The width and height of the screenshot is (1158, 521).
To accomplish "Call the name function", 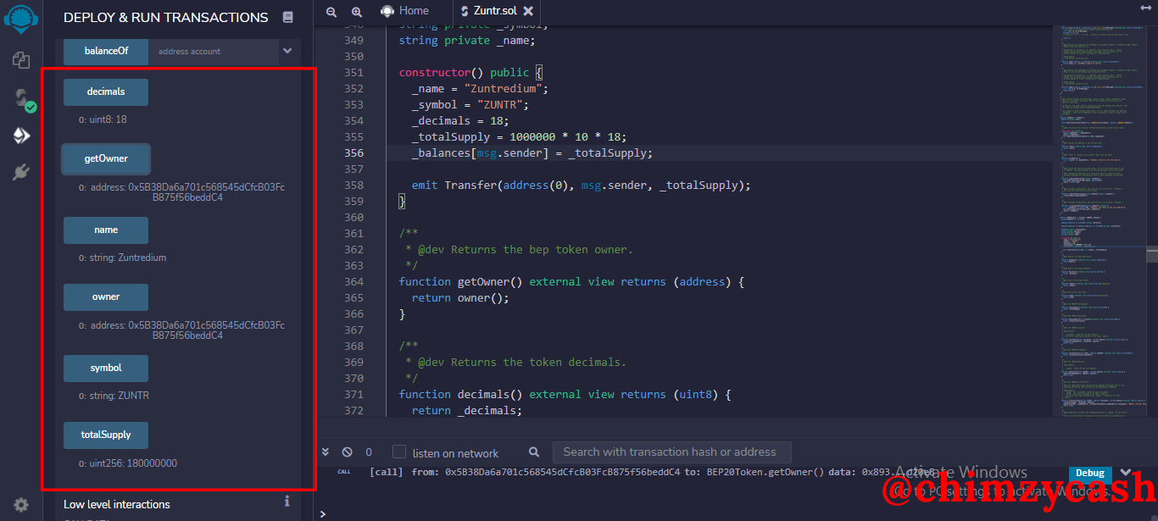I will click(x=106, y=230).
